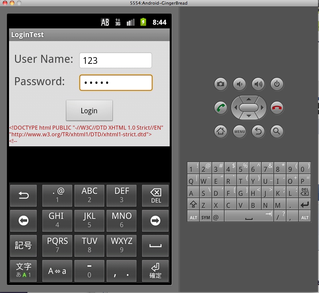Image resolution: width=319 pixels, height=293 pixels.
Task: Click the Password input field
Action: (x=116, y=83)
